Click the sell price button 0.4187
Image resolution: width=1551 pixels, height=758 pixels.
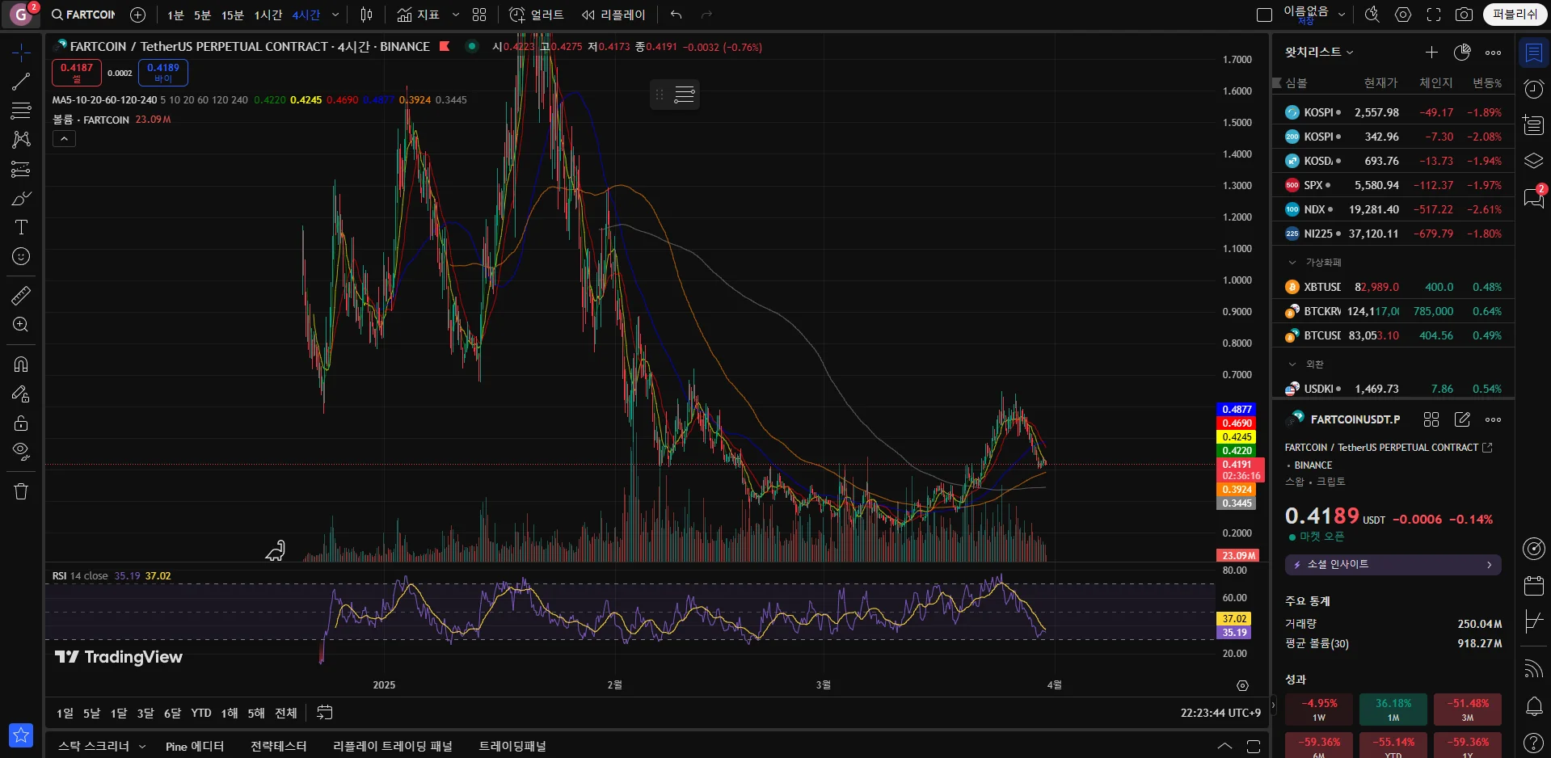77,73
